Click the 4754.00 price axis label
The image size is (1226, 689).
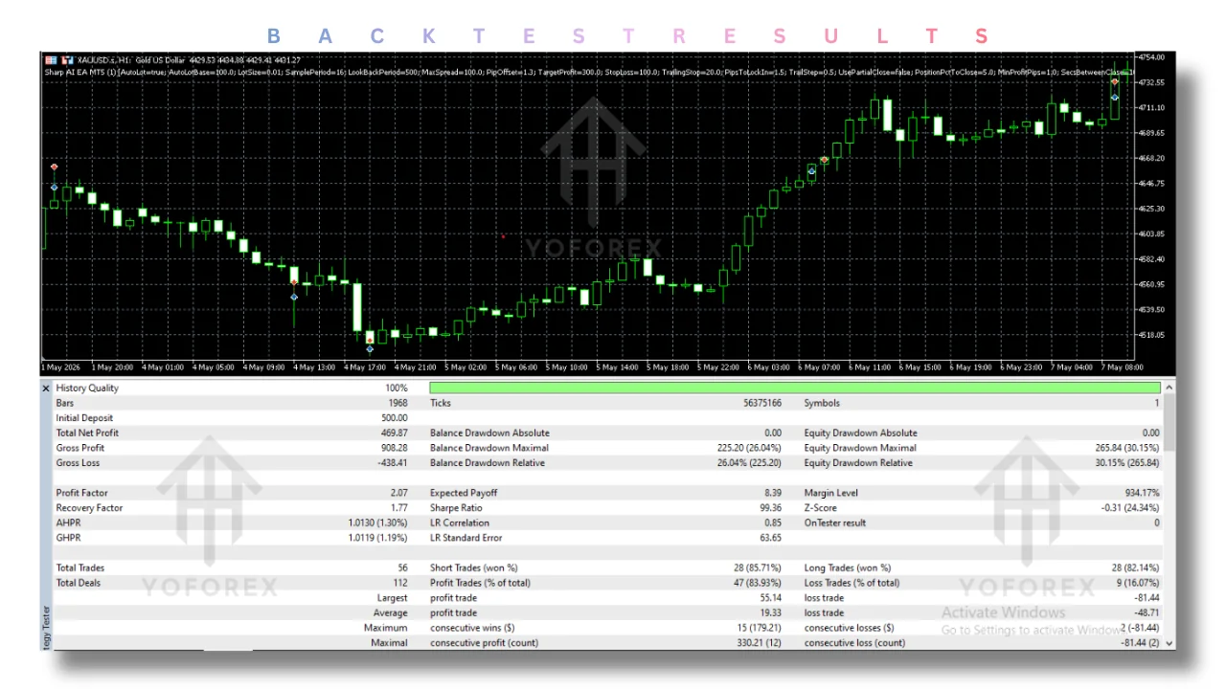tap(1150, 57)
